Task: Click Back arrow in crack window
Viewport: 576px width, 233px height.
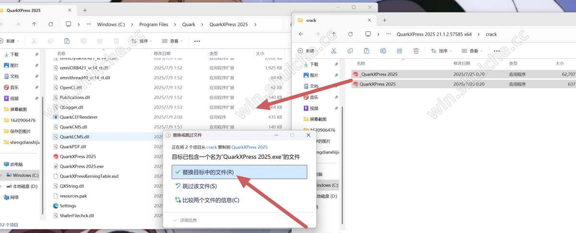Action: click(x=301, y=34)
